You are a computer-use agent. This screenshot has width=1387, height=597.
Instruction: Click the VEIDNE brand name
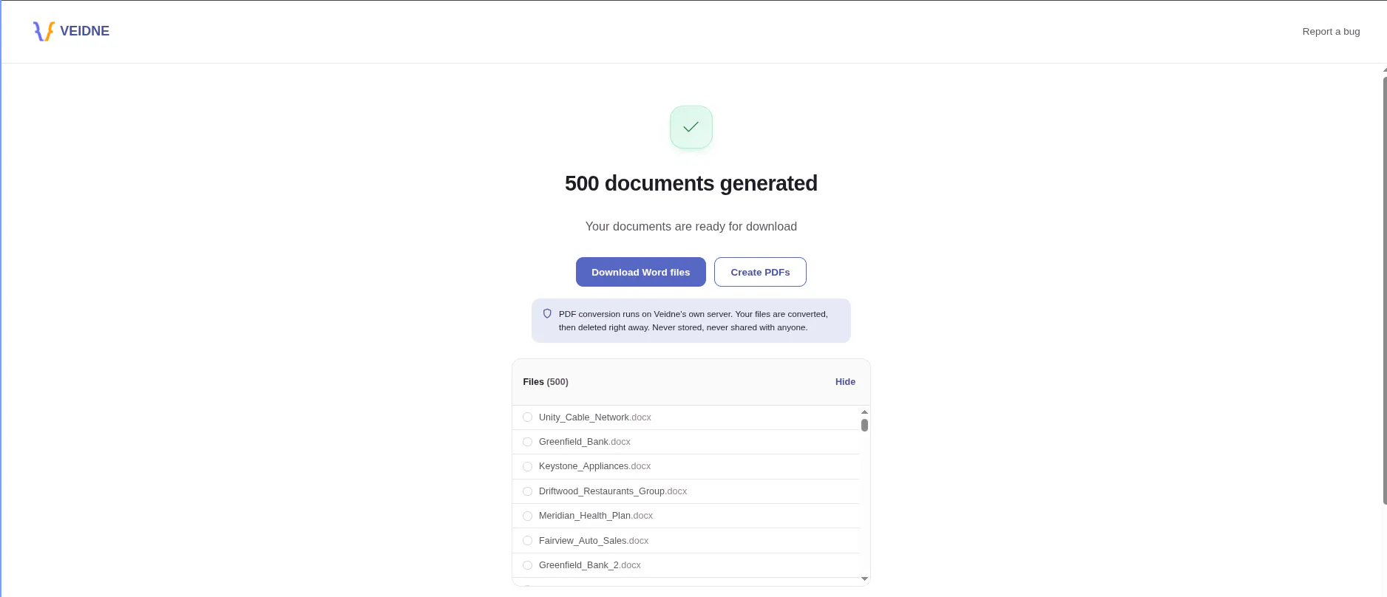click(85, 31)
